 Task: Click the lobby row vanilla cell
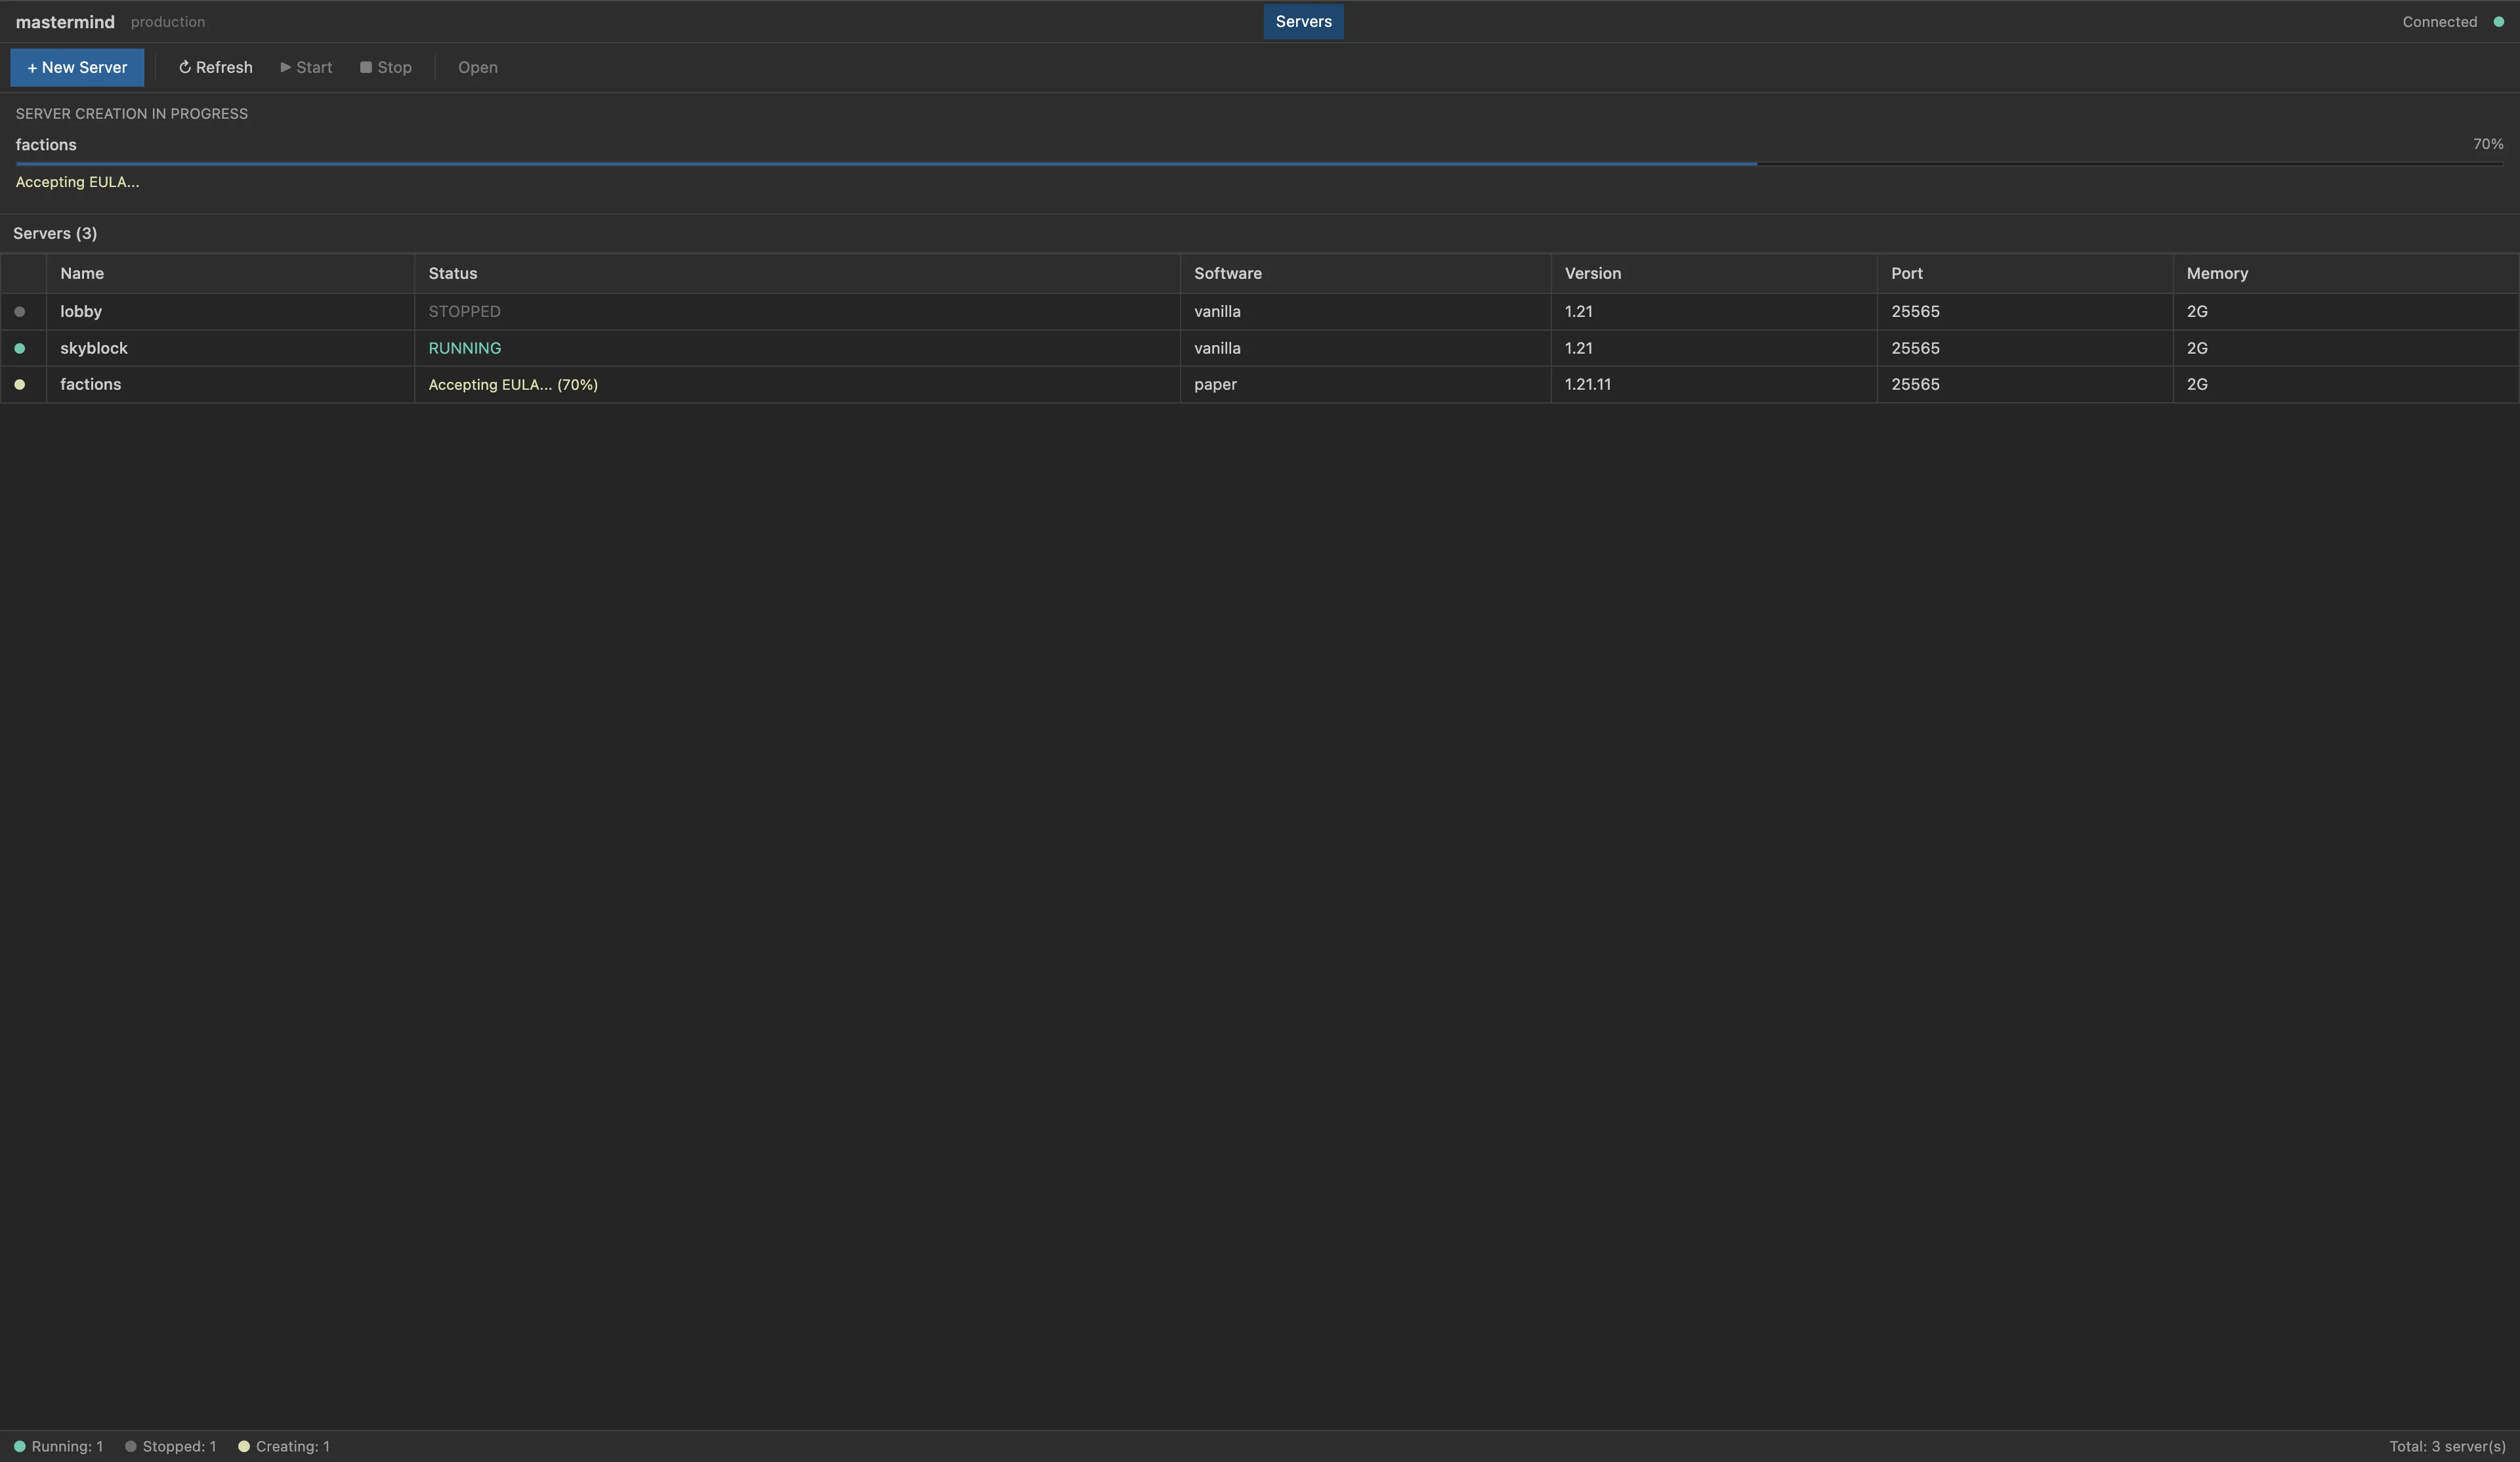click(x=1365, y=311)
